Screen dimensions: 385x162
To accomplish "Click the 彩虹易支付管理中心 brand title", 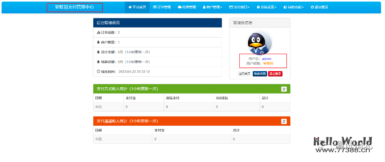I will coord(75,8).
